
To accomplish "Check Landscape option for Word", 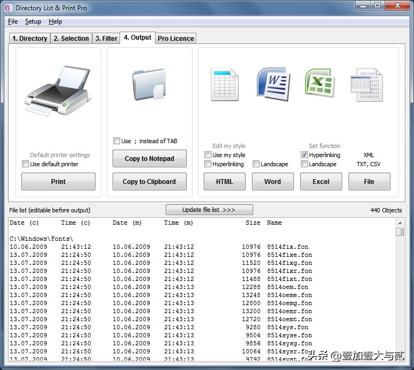I will tap(256, 164).
